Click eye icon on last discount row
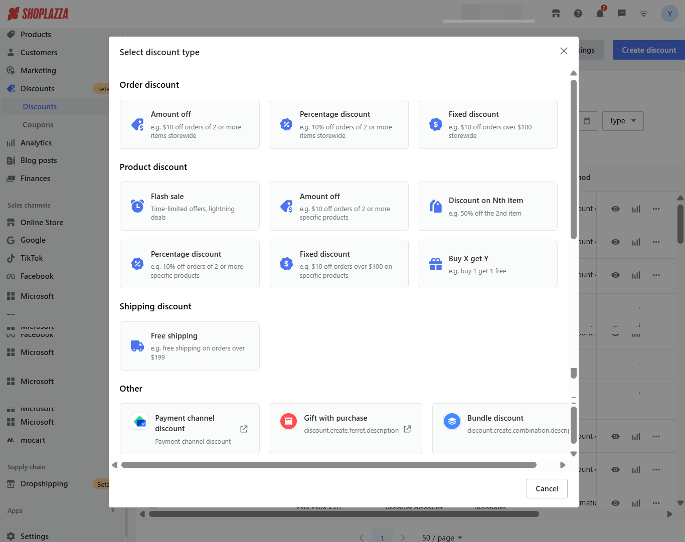This screenshot has width=685, height=542. tap(615, 503)
